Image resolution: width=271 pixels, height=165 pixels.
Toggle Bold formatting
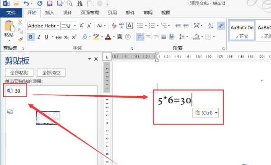point(31,37)
